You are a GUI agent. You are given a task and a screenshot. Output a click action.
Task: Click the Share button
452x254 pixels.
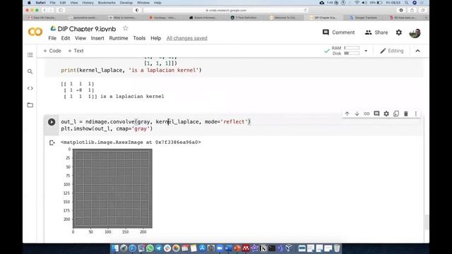376,32
